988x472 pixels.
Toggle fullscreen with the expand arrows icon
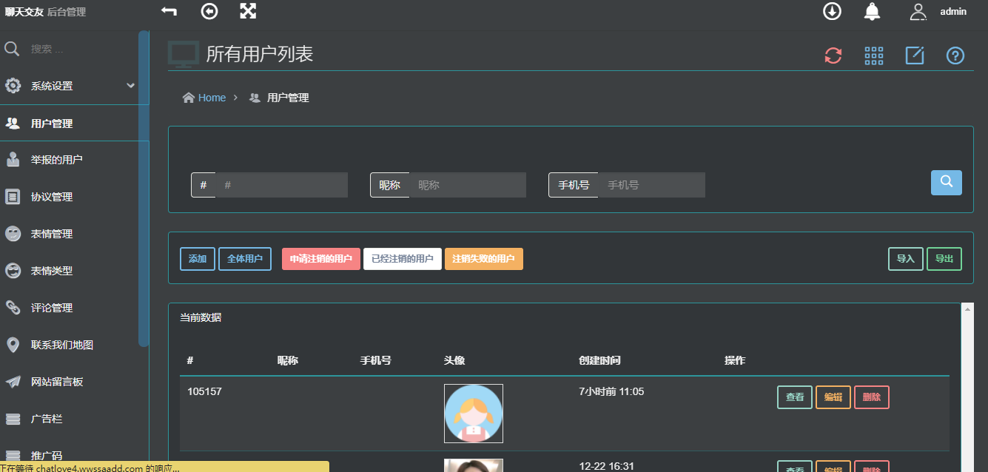point(248,11)
